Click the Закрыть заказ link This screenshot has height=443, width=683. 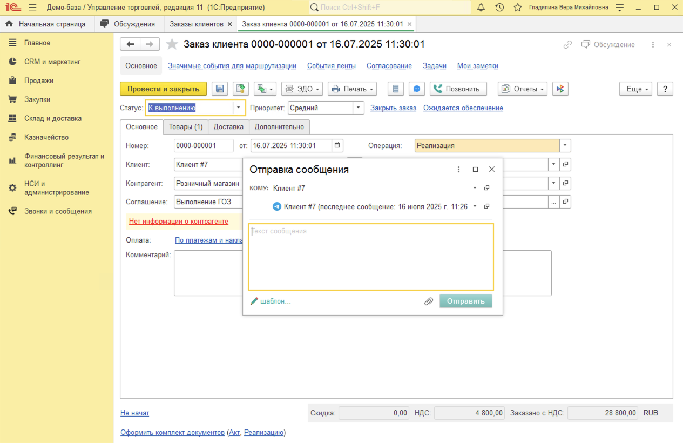click(x=393, y=108)
